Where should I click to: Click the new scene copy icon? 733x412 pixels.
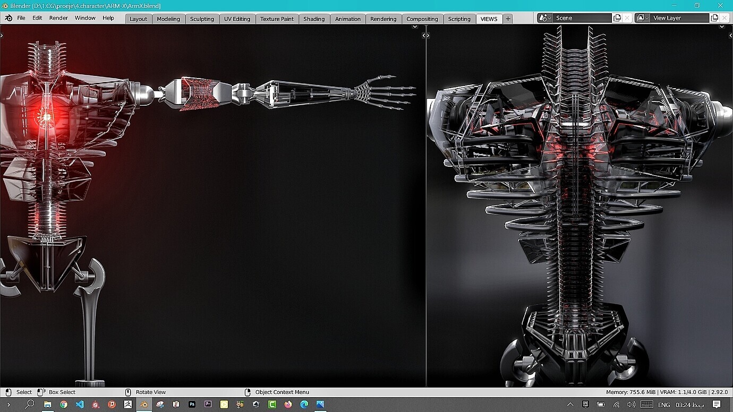tap(617, 18)
